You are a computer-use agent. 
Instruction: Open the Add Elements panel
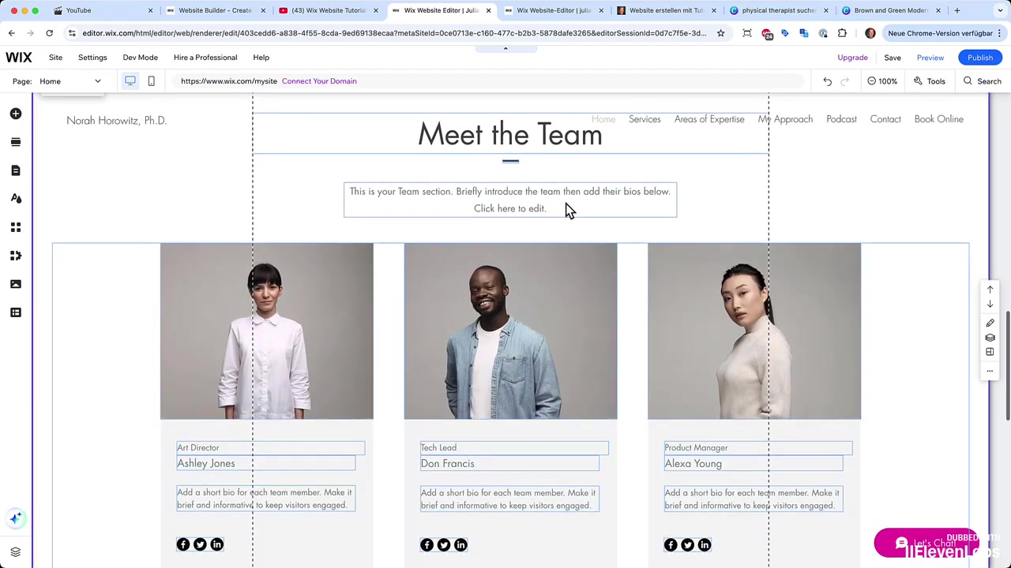click(x=16, y=114)
